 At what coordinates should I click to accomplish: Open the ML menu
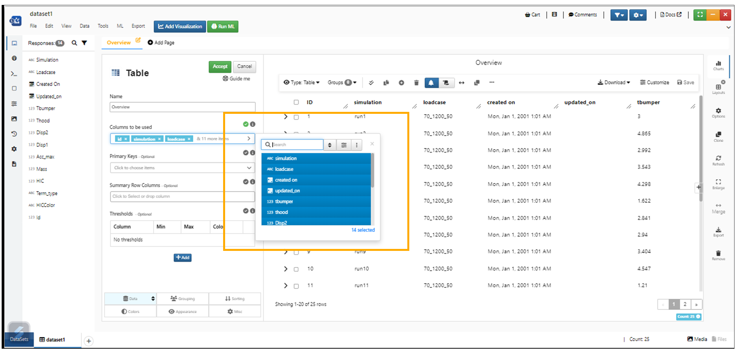point(120,26)
